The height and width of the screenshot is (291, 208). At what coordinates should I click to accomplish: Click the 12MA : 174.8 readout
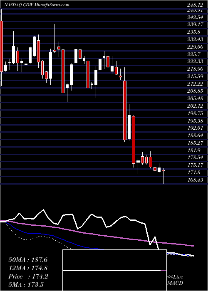28,268
